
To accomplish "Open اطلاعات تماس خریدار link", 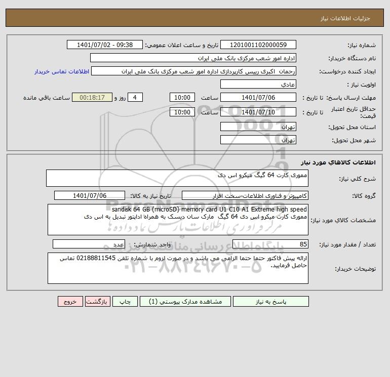I will pyautogui.click(x=62, y=71).
